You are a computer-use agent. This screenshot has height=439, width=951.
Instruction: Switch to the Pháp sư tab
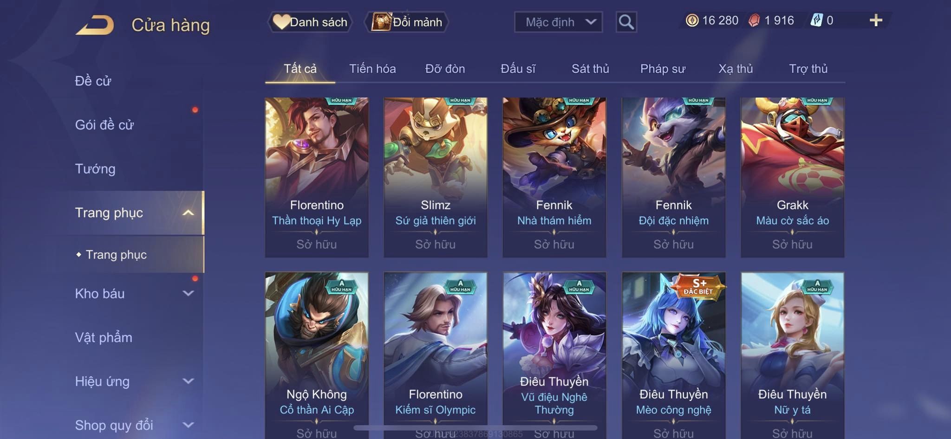663,69
